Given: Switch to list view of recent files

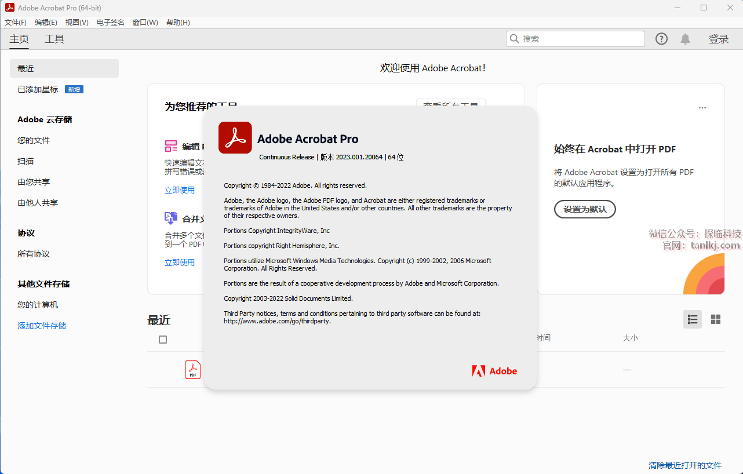Looking at the screenshot, I should coord(692,319).
